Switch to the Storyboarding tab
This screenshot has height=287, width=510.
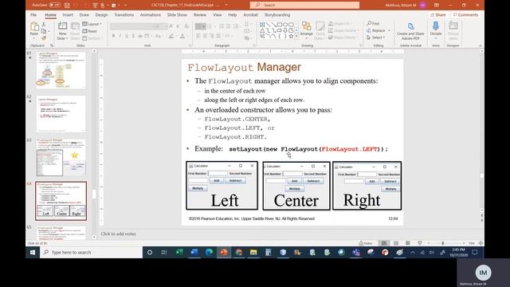[x=277, y=15]
